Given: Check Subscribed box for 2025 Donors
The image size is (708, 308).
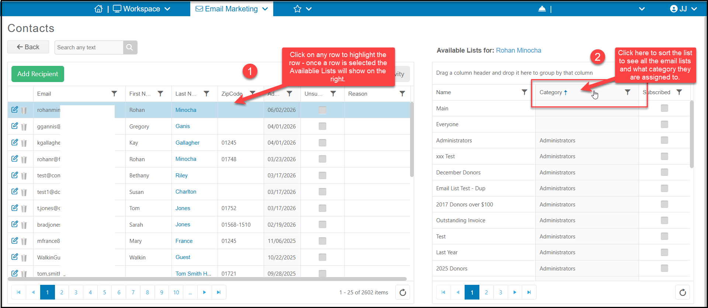Looking at the screenshot, I should point(664,268).
